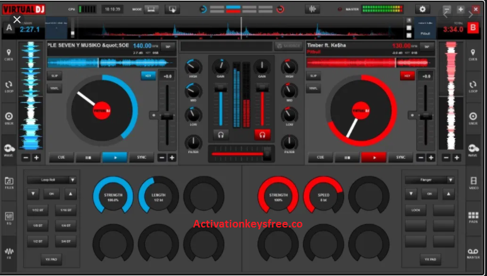Toggle SLIP mode on left deck

tap(55, 76)
